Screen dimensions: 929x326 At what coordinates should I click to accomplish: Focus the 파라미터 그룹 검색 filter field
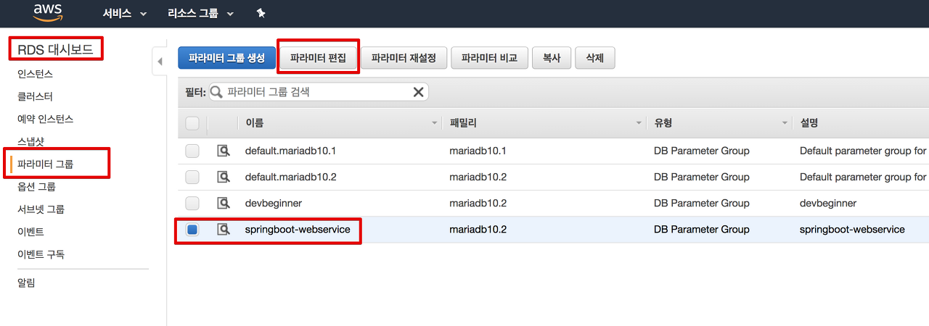pyautogui.click(x=319, y=92)
